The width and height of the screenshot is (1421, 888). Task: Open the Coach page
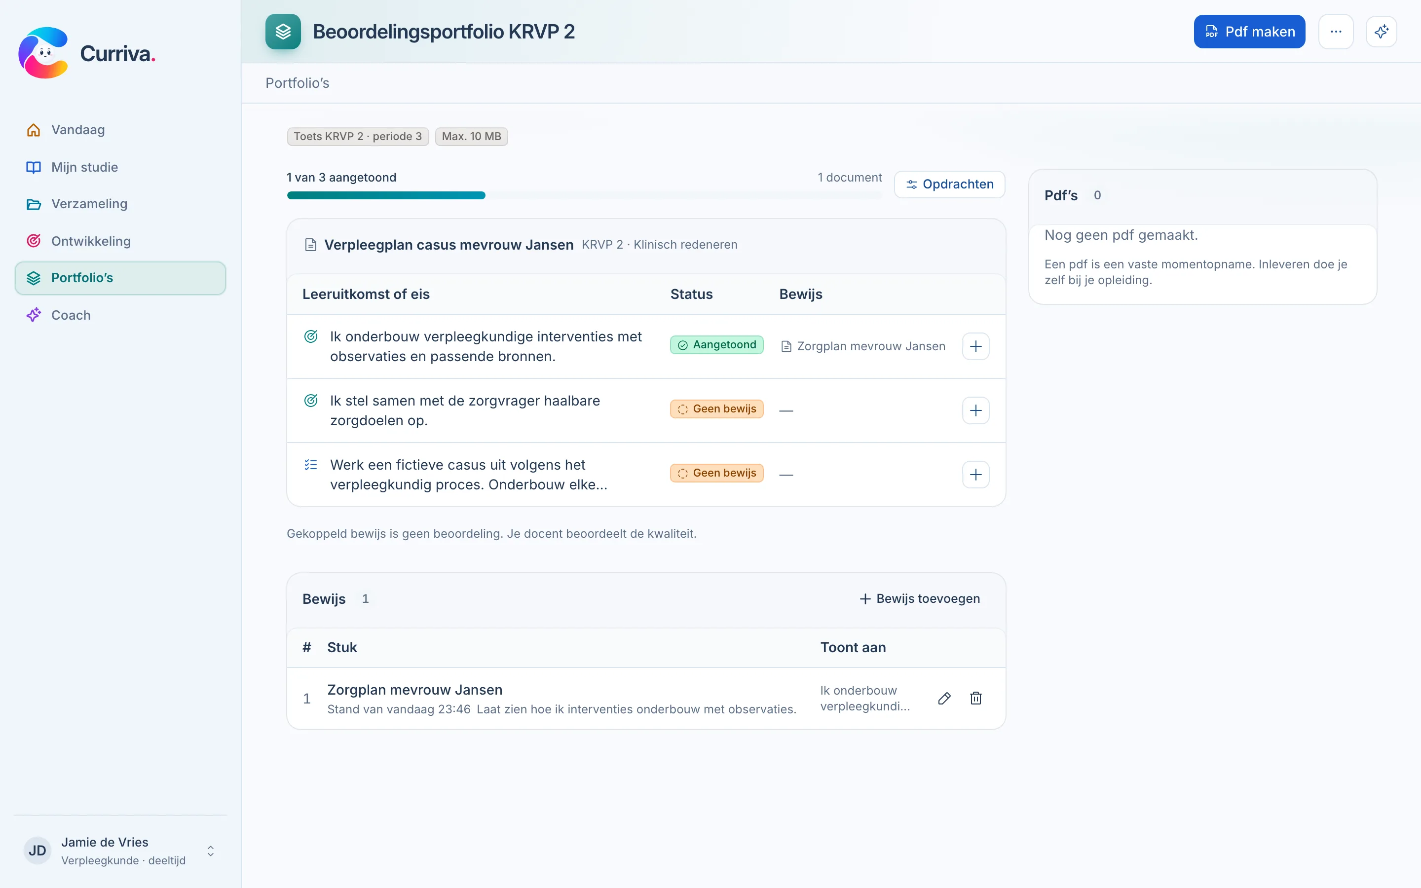click(120, 315)
